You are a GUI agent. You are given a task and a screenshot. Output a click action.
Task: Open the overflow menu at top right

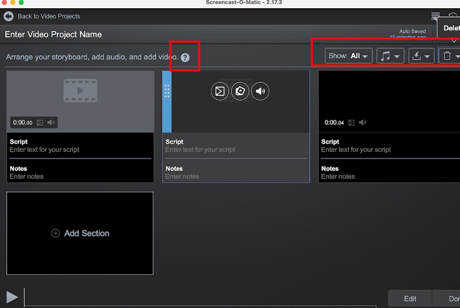435,16
